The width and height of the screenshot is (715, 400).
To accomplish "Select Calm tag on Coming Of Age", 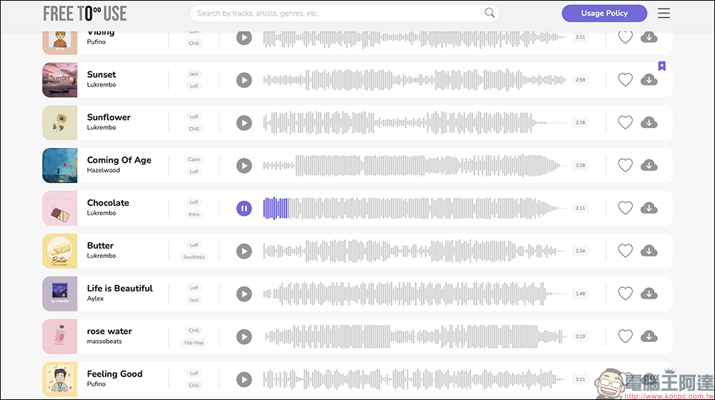I will click(194, 159).
